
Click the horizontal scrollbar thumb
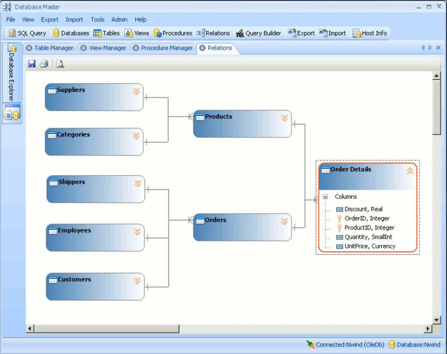tap(106, 329)
